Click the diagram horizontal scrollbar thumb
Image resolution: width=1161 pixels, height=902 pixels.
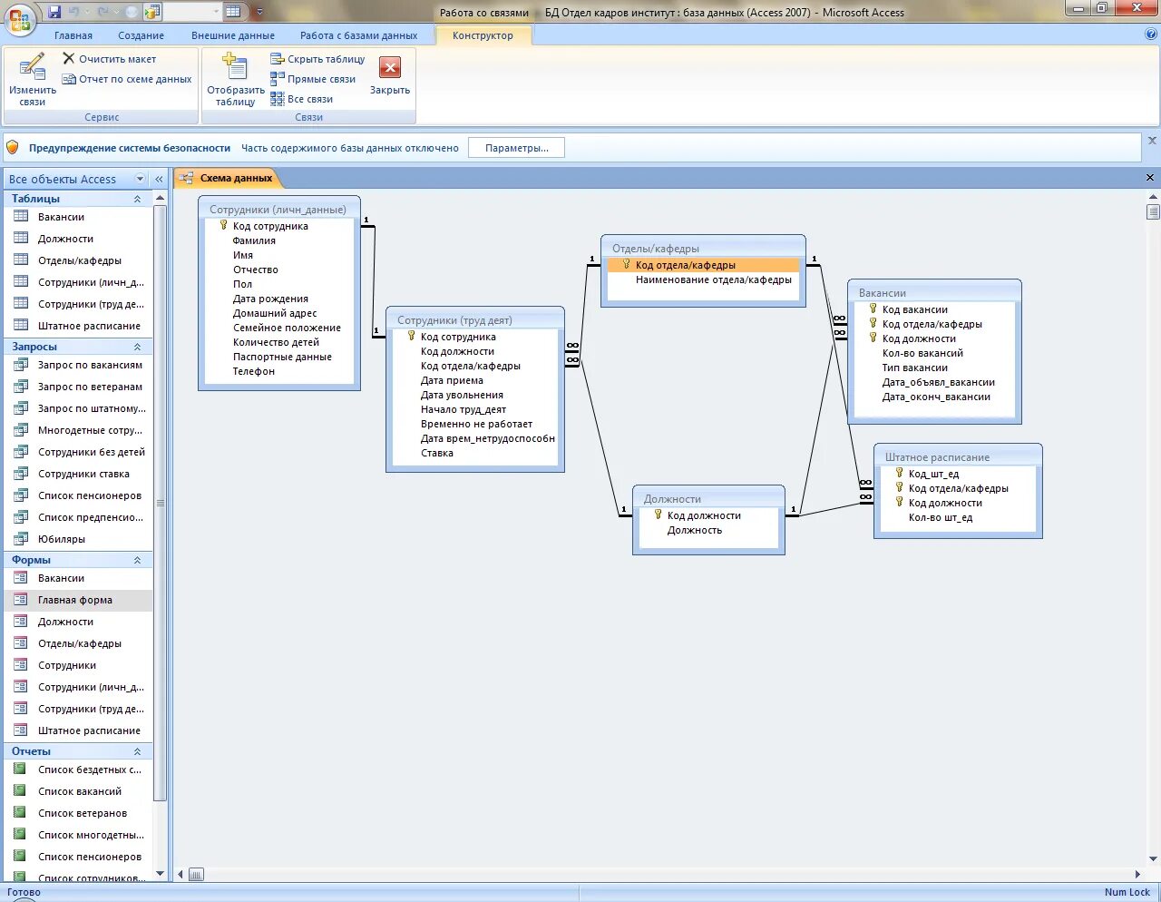(196, 875)
